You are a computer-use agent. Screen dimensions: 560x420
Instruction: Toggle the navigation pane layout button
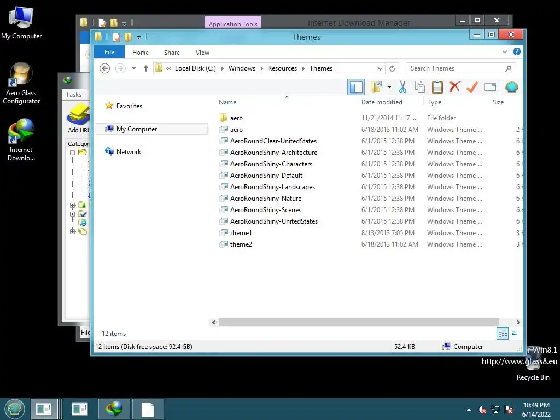355,87
